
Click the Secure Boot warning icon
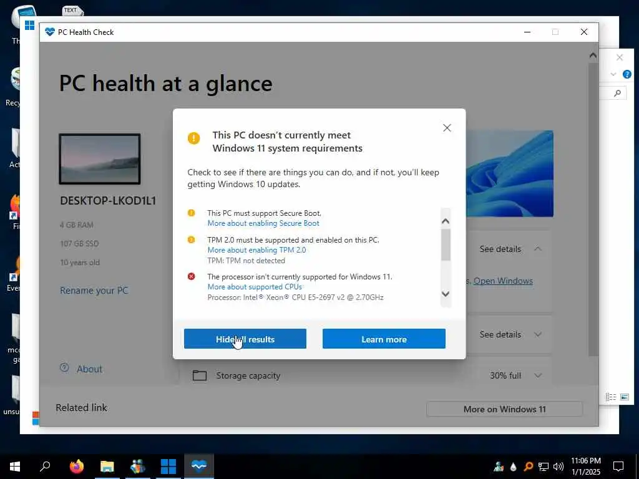pos(191,213)
